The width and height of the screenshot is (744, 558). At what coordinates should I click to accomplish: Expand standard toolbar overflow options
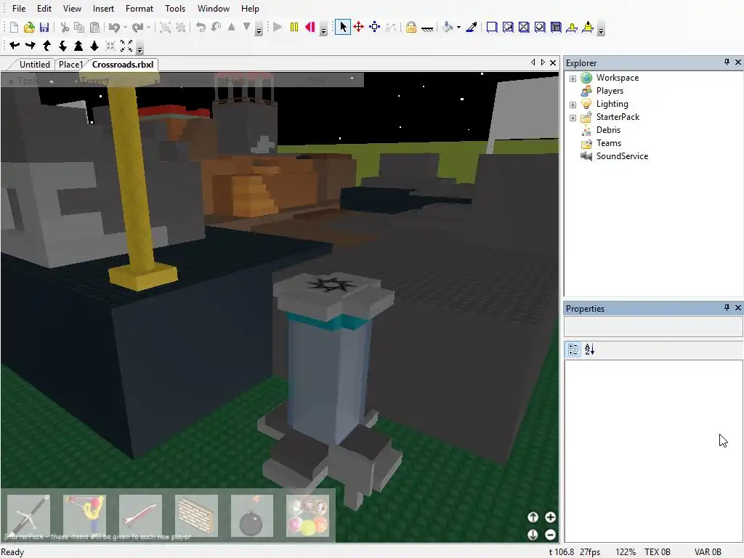[259, 31]
